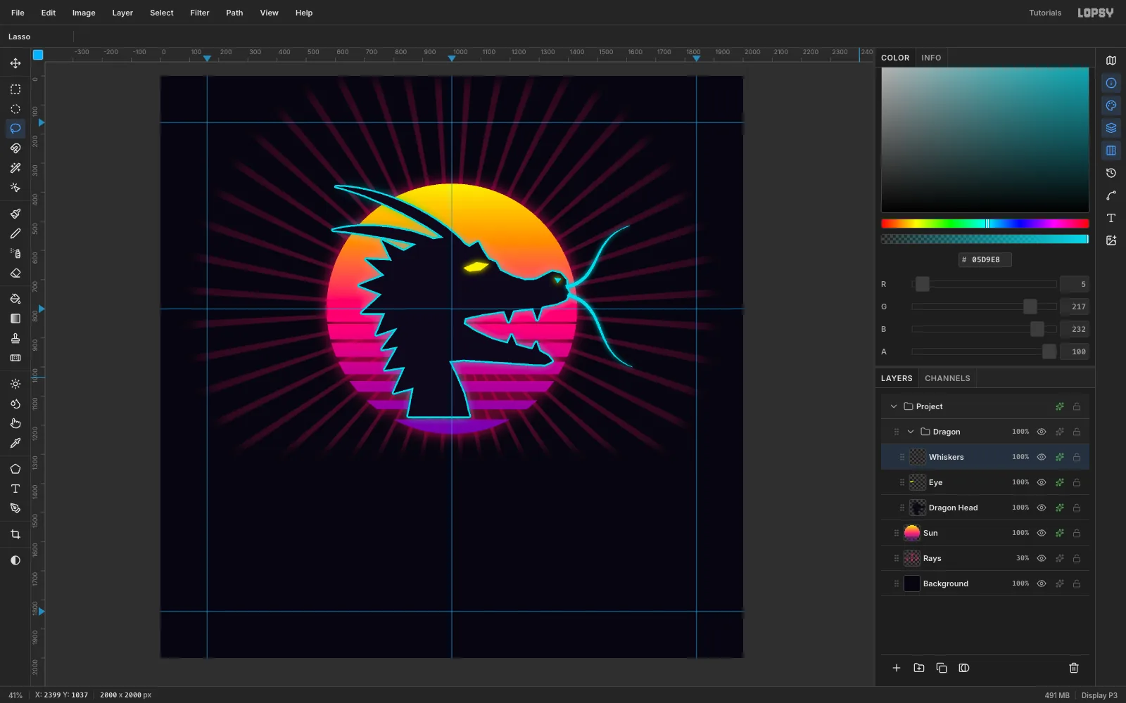Add a new layer with plus icon
This screenshot has height=703, width=1126.
pyautogui.click(x=897, y=668)
